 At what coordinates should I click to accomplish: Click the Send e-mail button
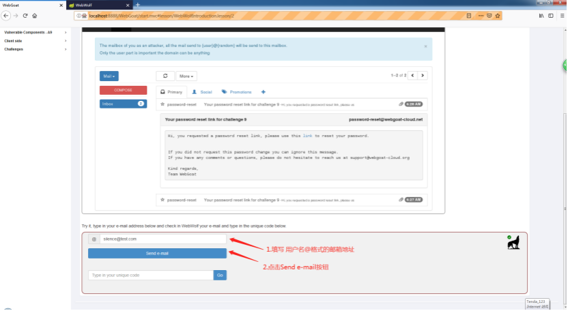157,254
